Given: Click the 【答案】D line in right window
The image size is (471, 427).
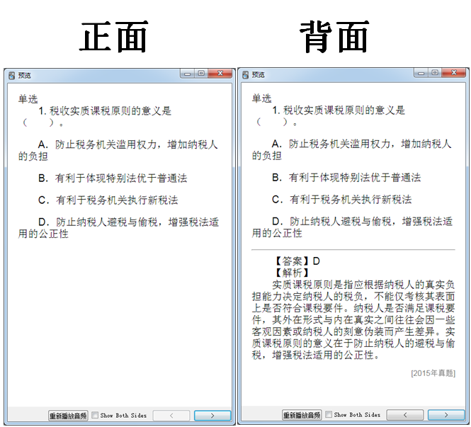Looking at the screenshot, I should coord(297,261).
